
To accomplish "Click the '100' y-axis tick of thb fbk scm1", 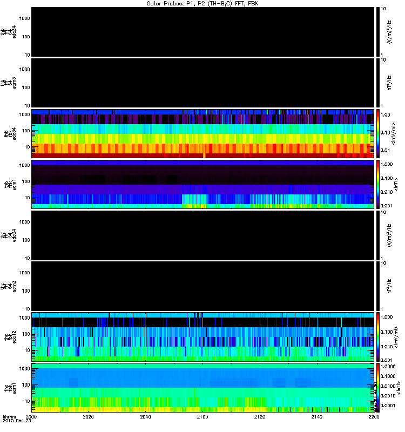I will coord(26,181).
